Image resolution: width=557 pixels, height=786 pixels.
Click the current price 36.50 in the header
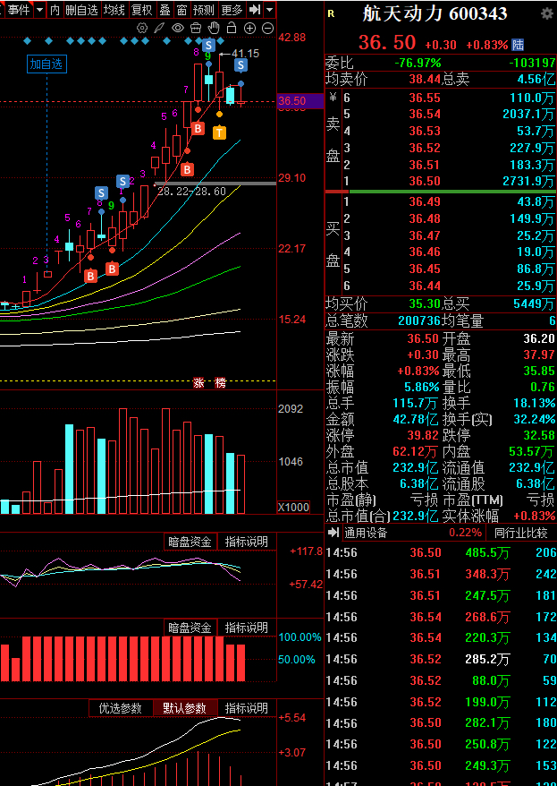(x=387, y=43)
